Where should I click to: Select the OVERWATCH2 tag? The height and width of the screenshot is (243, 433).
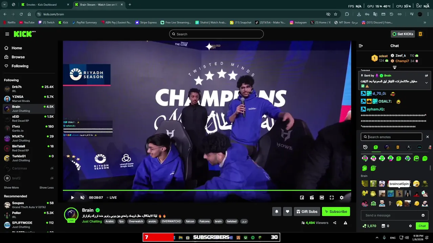tap(171, 221)
